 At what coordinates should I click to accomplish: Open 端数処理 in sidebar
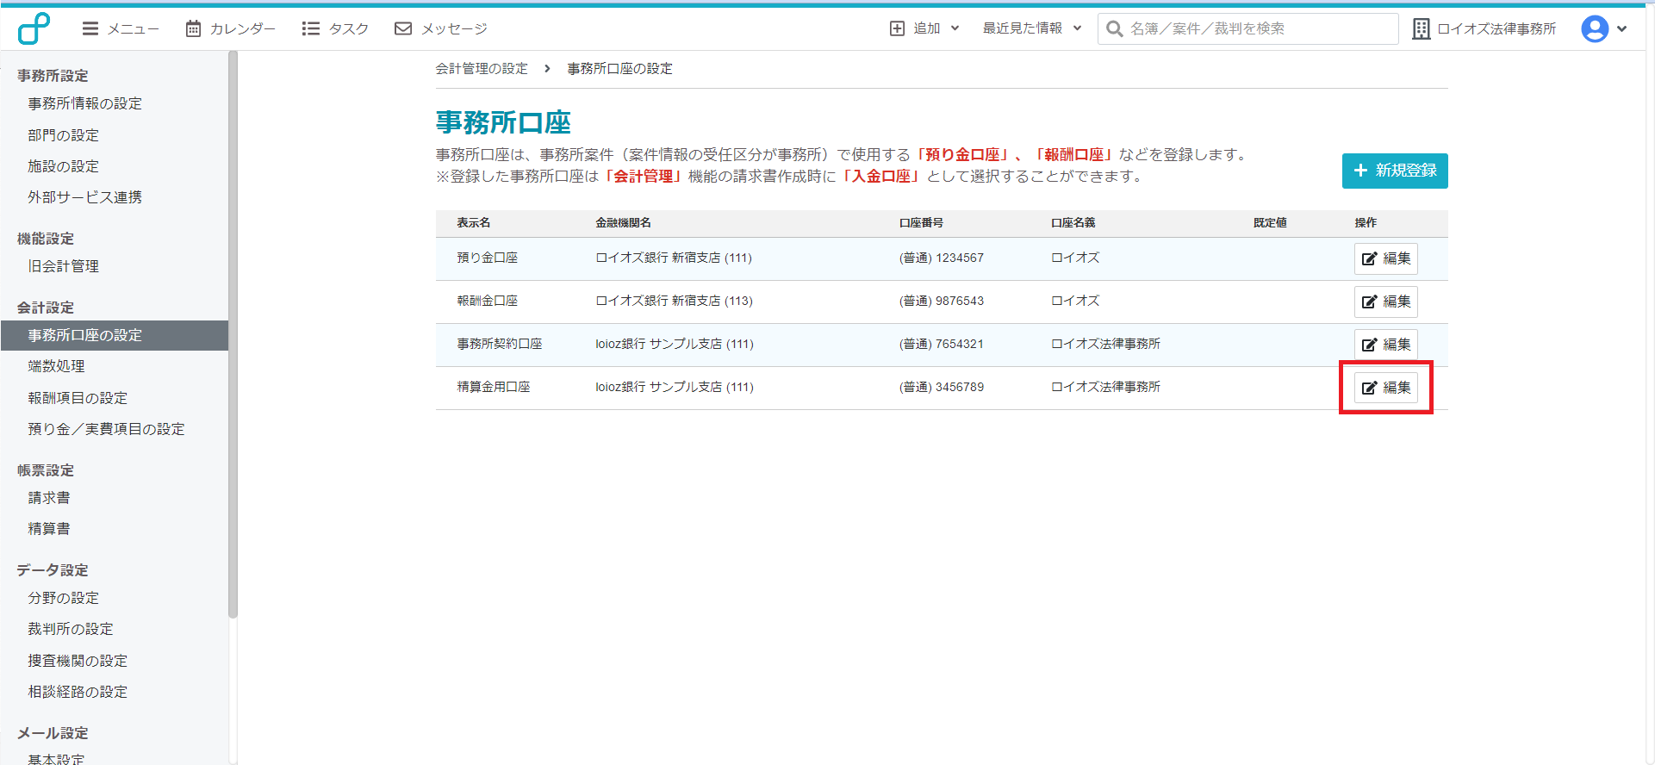click(56, 366)
